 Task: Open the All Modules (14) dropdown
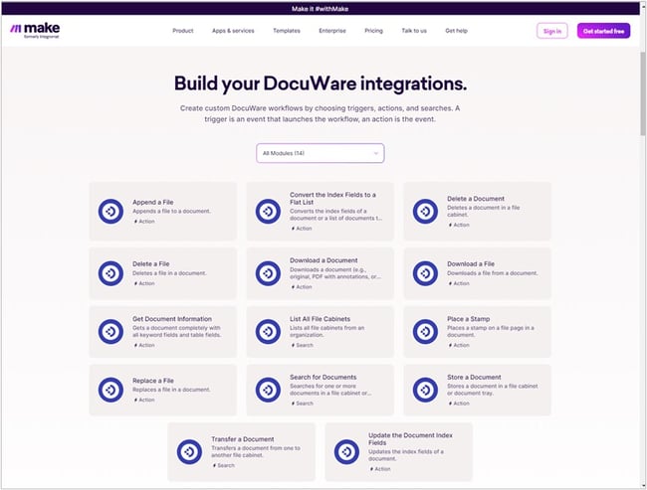pos(320,153)
